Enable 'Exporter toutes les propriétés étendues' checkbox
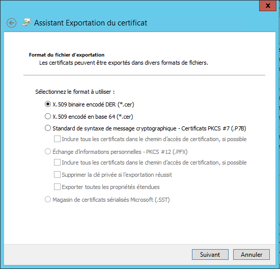This screenshot has height=269, width=280. pos(57,187)
